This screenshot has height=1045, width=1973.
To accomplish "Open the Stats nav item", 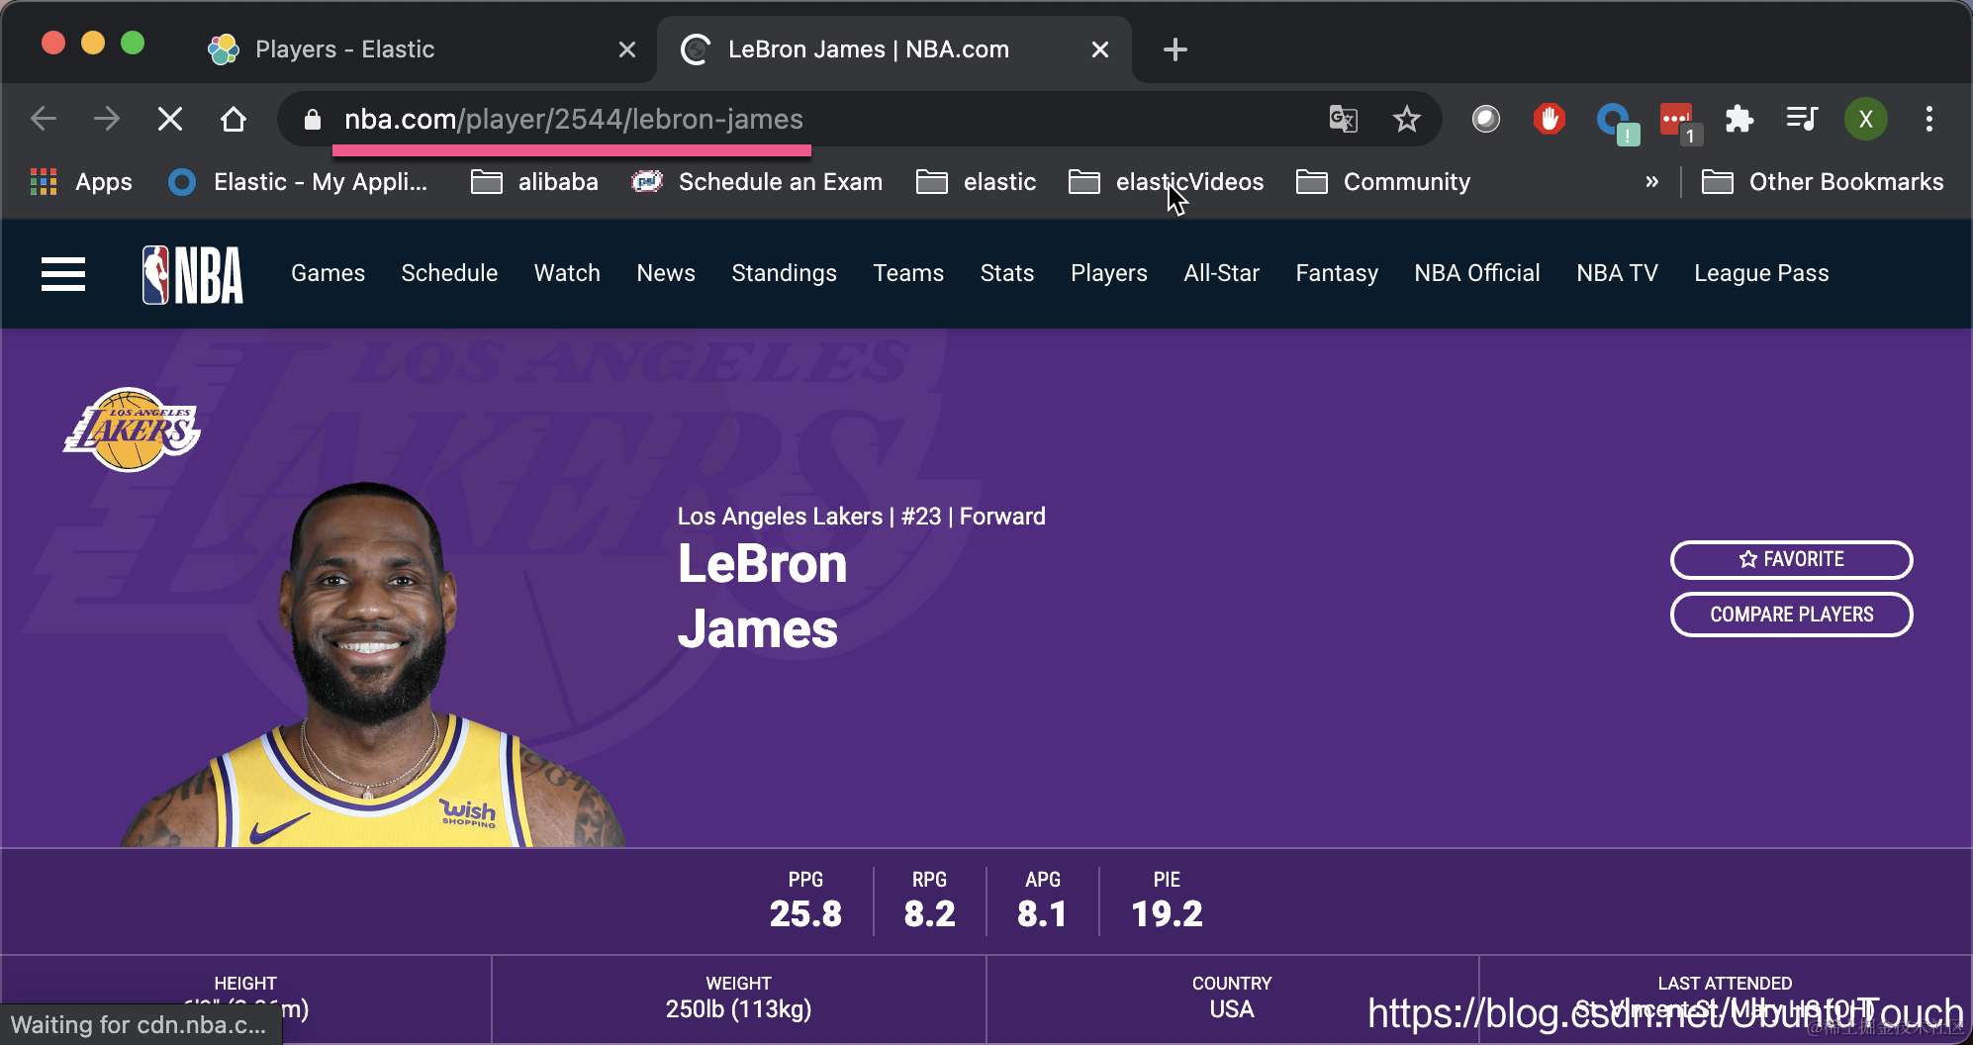I will pyautogui.click(x=1007, y=273).
